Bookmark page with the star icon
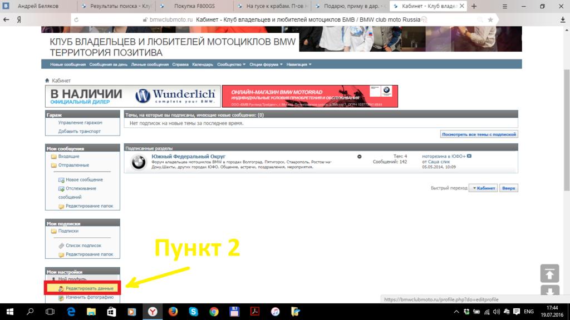The height and width of the screenshot is (320, 570). 490,19
